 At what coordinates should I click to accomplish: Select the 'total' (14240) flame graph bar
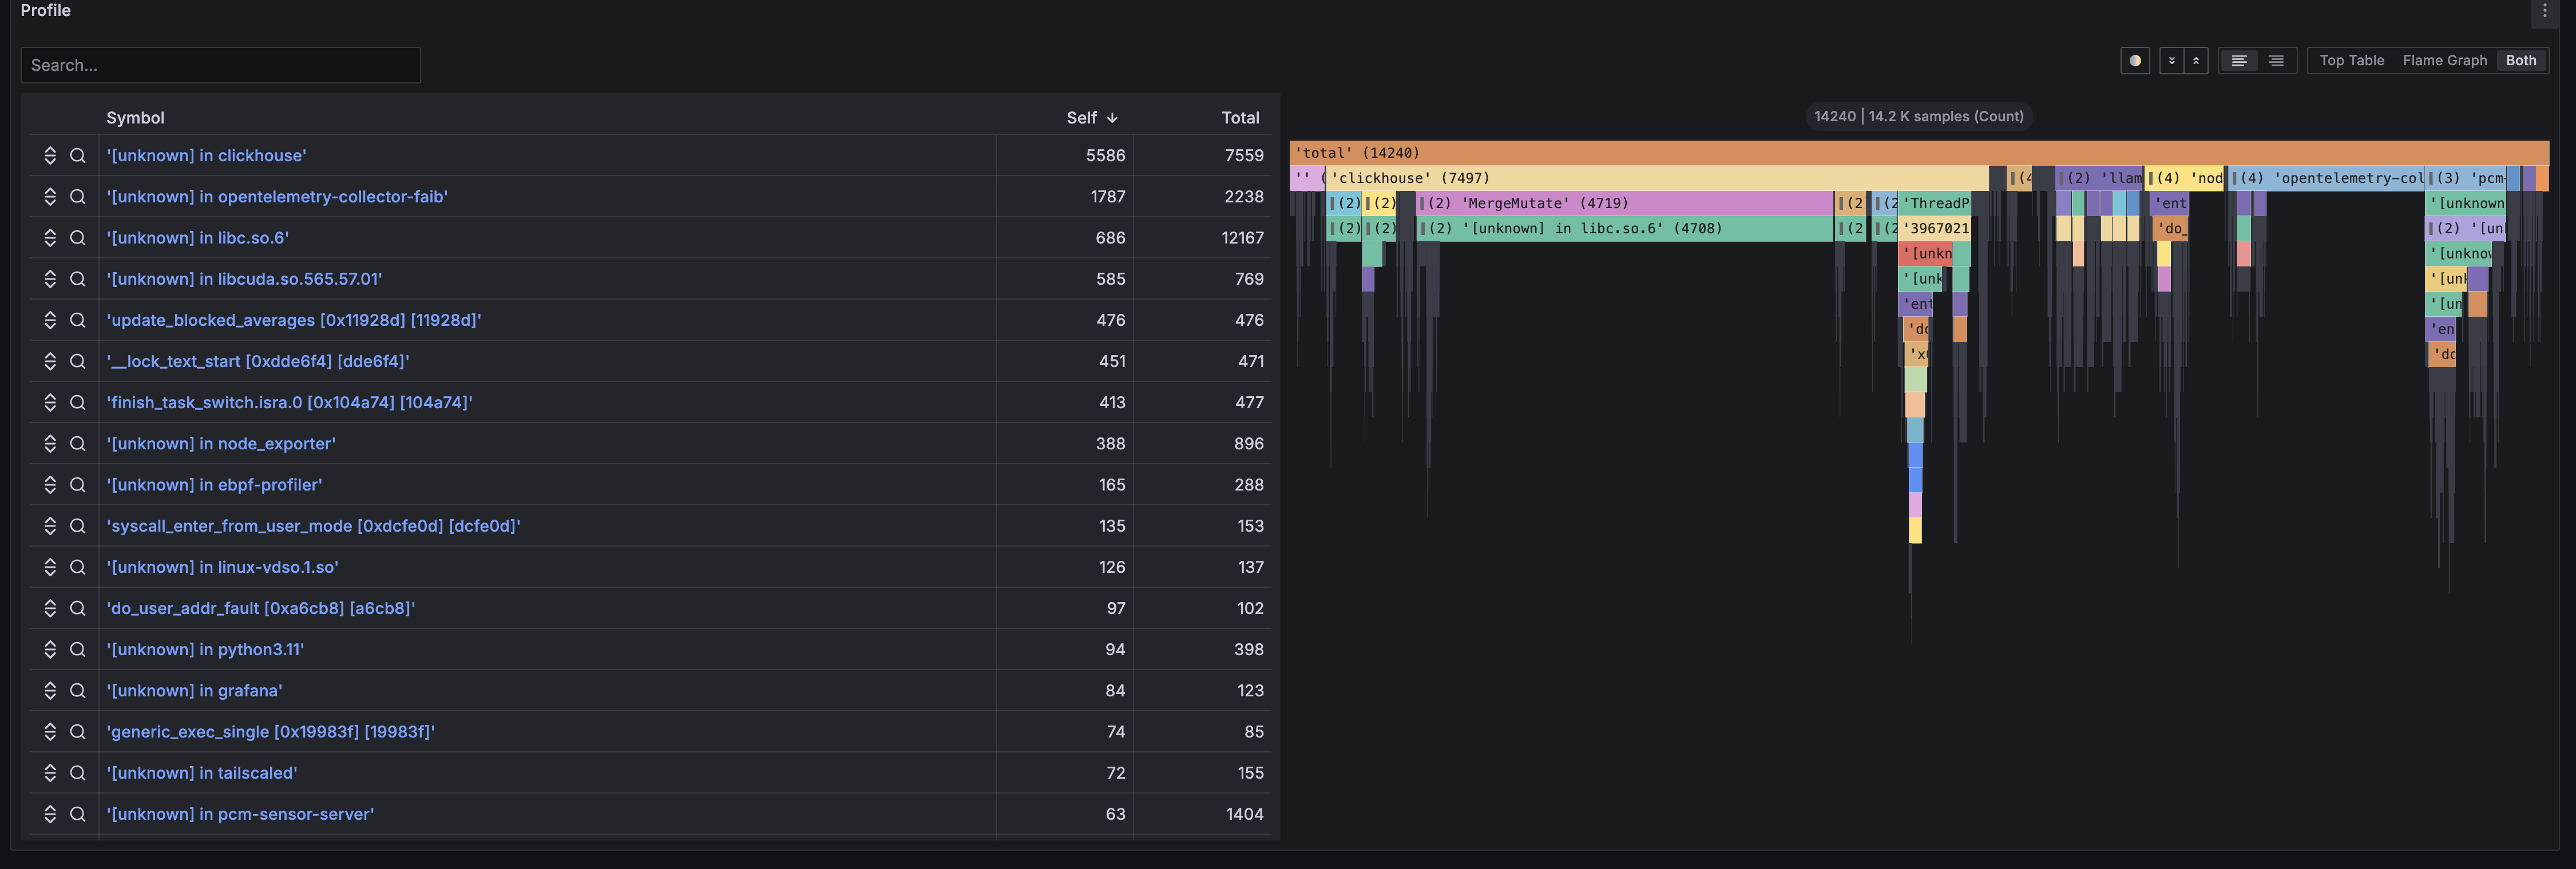pos(1919,153)
